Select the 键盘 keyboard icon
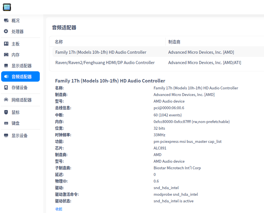264x213 pixels. click(x=6, y=123)
